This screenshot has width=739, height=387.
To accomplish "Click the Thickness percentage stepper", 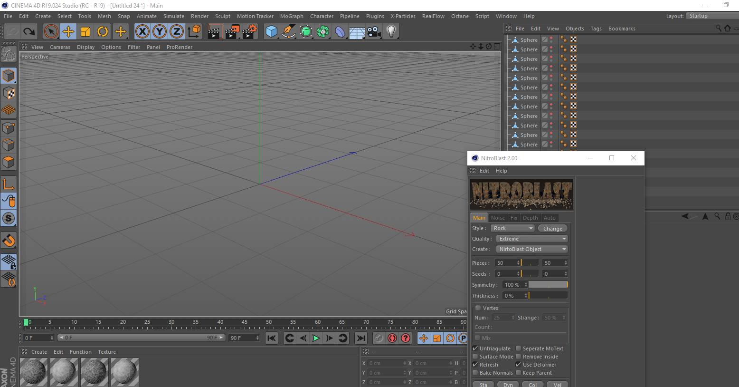I will (x=526, y=296).
